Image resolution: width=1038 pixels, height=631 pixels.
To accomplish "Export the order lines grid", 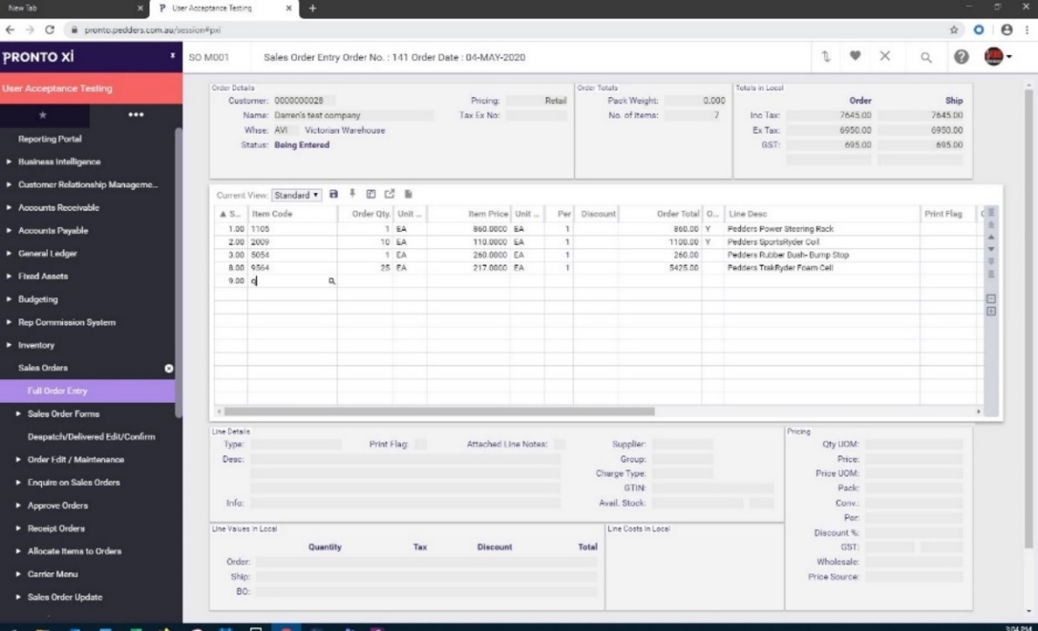I will [390, 194].
